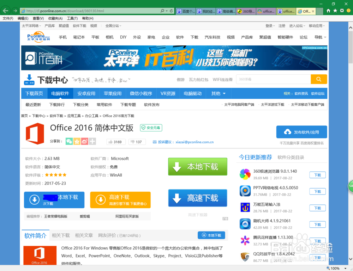Click the 安全无毒 badge
The image size is (353, 271).
click(x=151, y=128)
